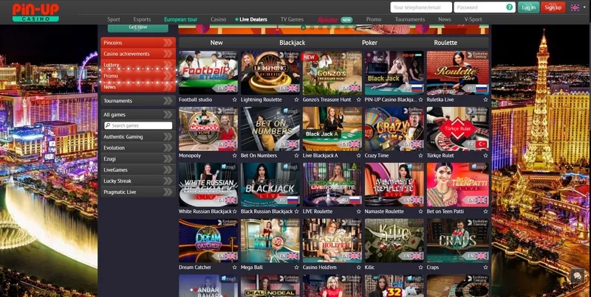
Task: Mark Bet On Numbers as favorite
Action: pyautogui.click(x=296, y=156)
